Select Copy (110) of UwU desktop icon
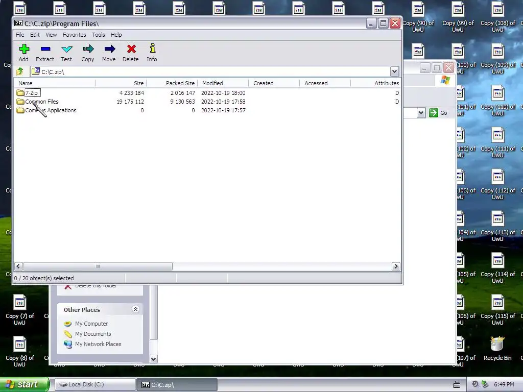 pos(497,101)
